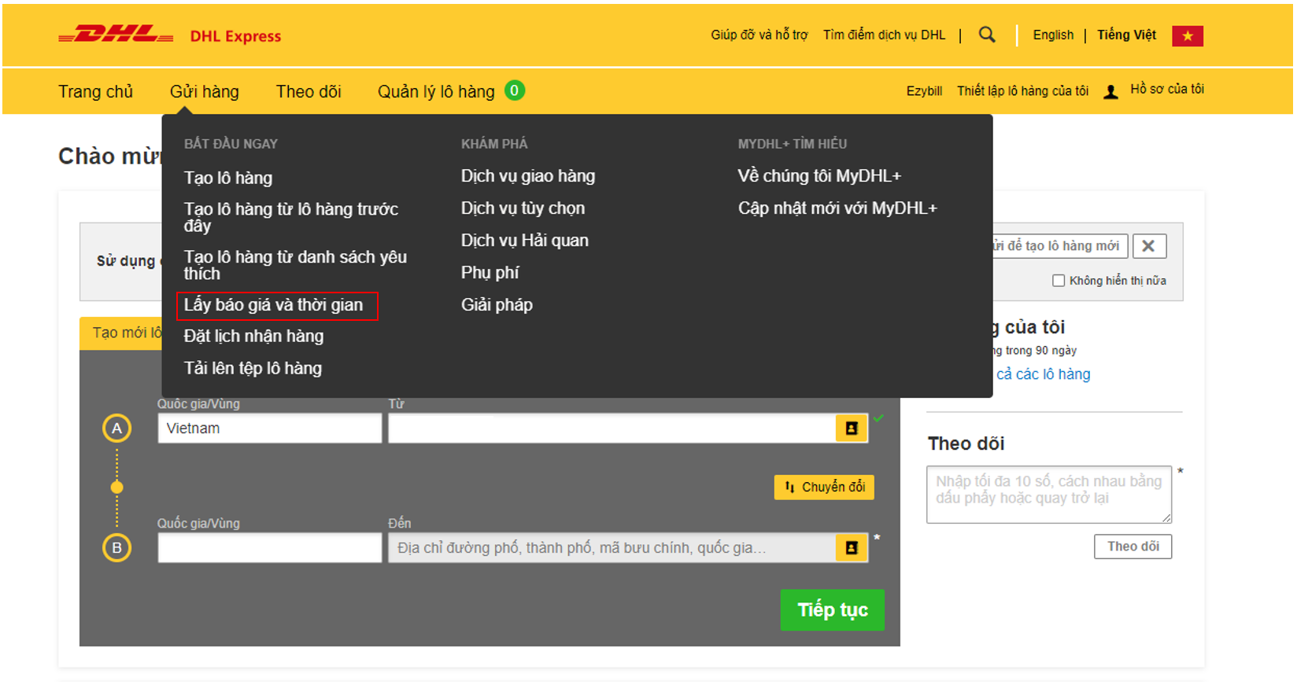1297x692 pixels.
Task: Switch language to English
Action: [1053, 35]
